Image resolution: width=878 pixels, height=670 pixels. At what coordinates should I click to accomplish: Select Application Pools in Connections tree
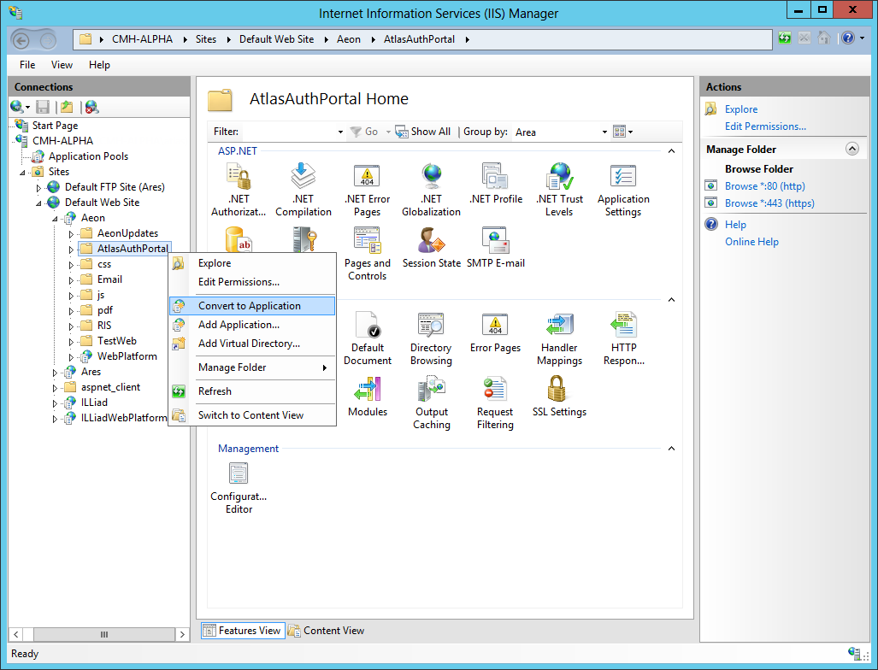[x=88, y=156]
